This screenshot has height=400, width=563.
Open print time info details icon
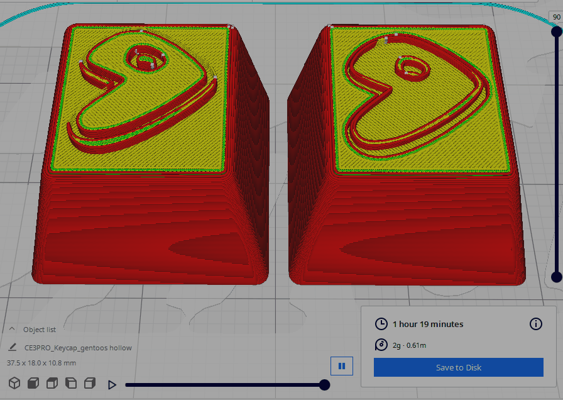point(536,324)
